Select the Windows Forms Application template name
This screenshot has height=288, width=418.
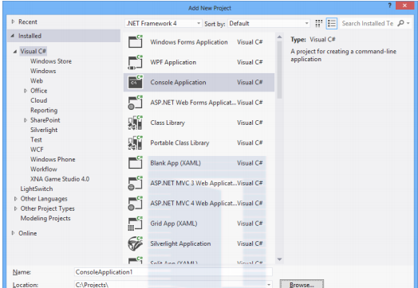tap(189, 42)
